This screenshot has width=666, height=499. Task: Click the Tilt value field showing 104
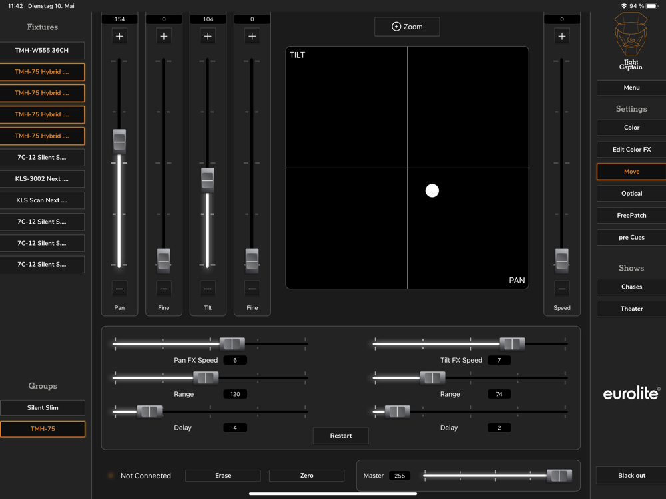(x=208, y=19)
